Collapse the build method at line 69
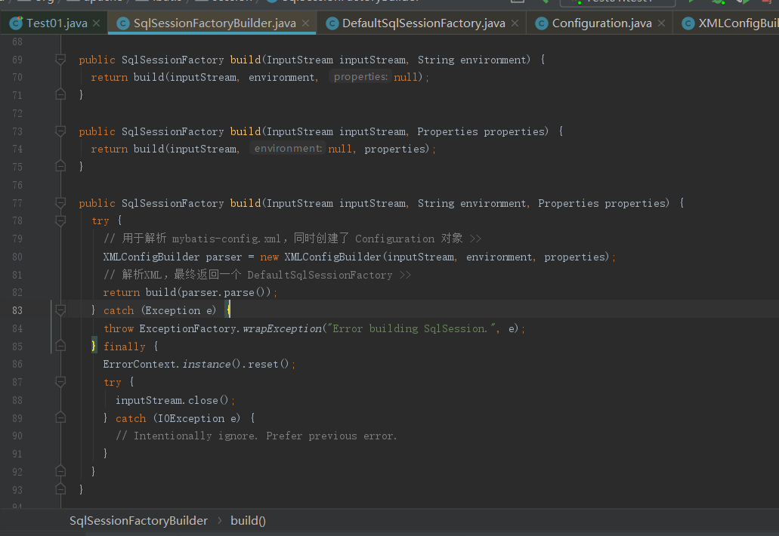This screenshot has width=779, height=536. pyautogui.click(x=60, y=60)
